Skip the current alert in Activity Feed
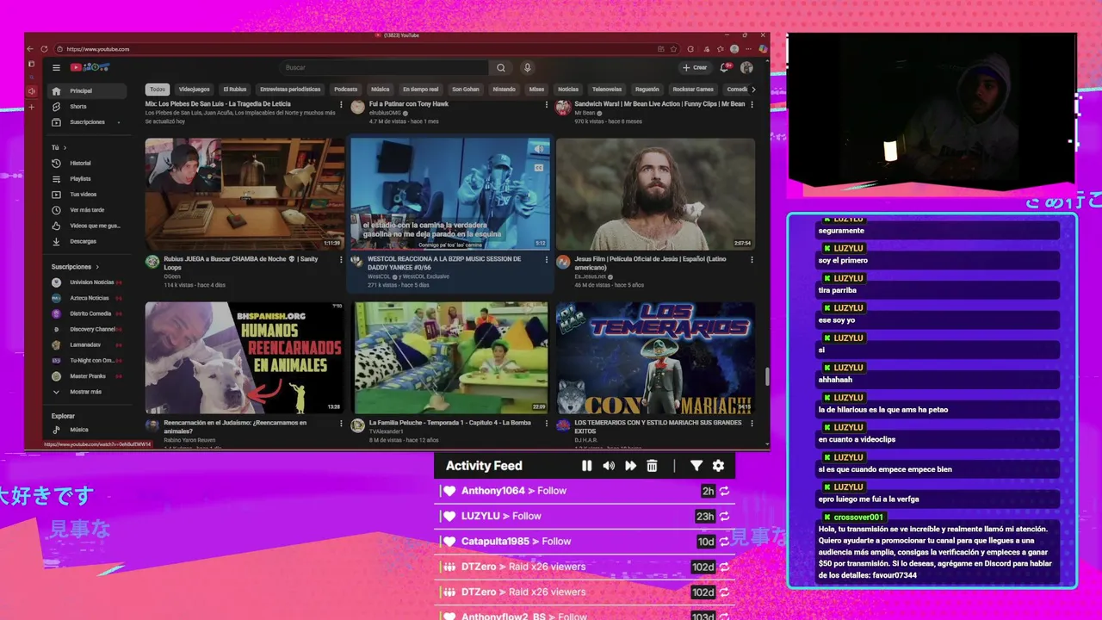Viewport: 1102px width, 620px height. click(x=630, y=466)
